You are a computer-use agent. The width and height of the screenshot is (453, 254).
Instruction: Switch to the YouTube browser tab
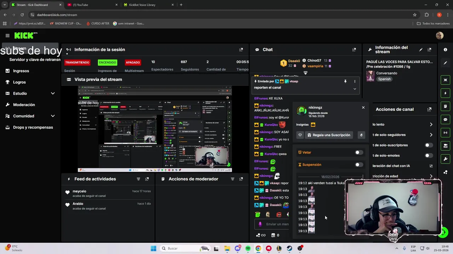click(x=92, y=5)
